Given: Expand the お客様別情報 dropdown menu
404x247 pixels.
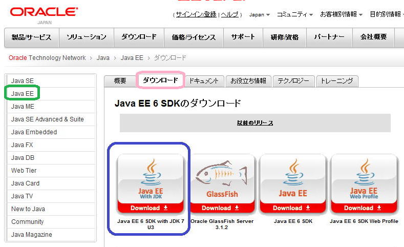Looking at the screenshot, I should 341,14.
